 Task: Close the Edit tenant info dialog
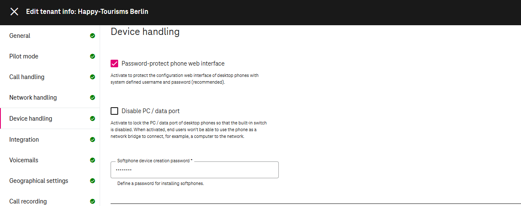pyautogui.click(x=14, y=12)
